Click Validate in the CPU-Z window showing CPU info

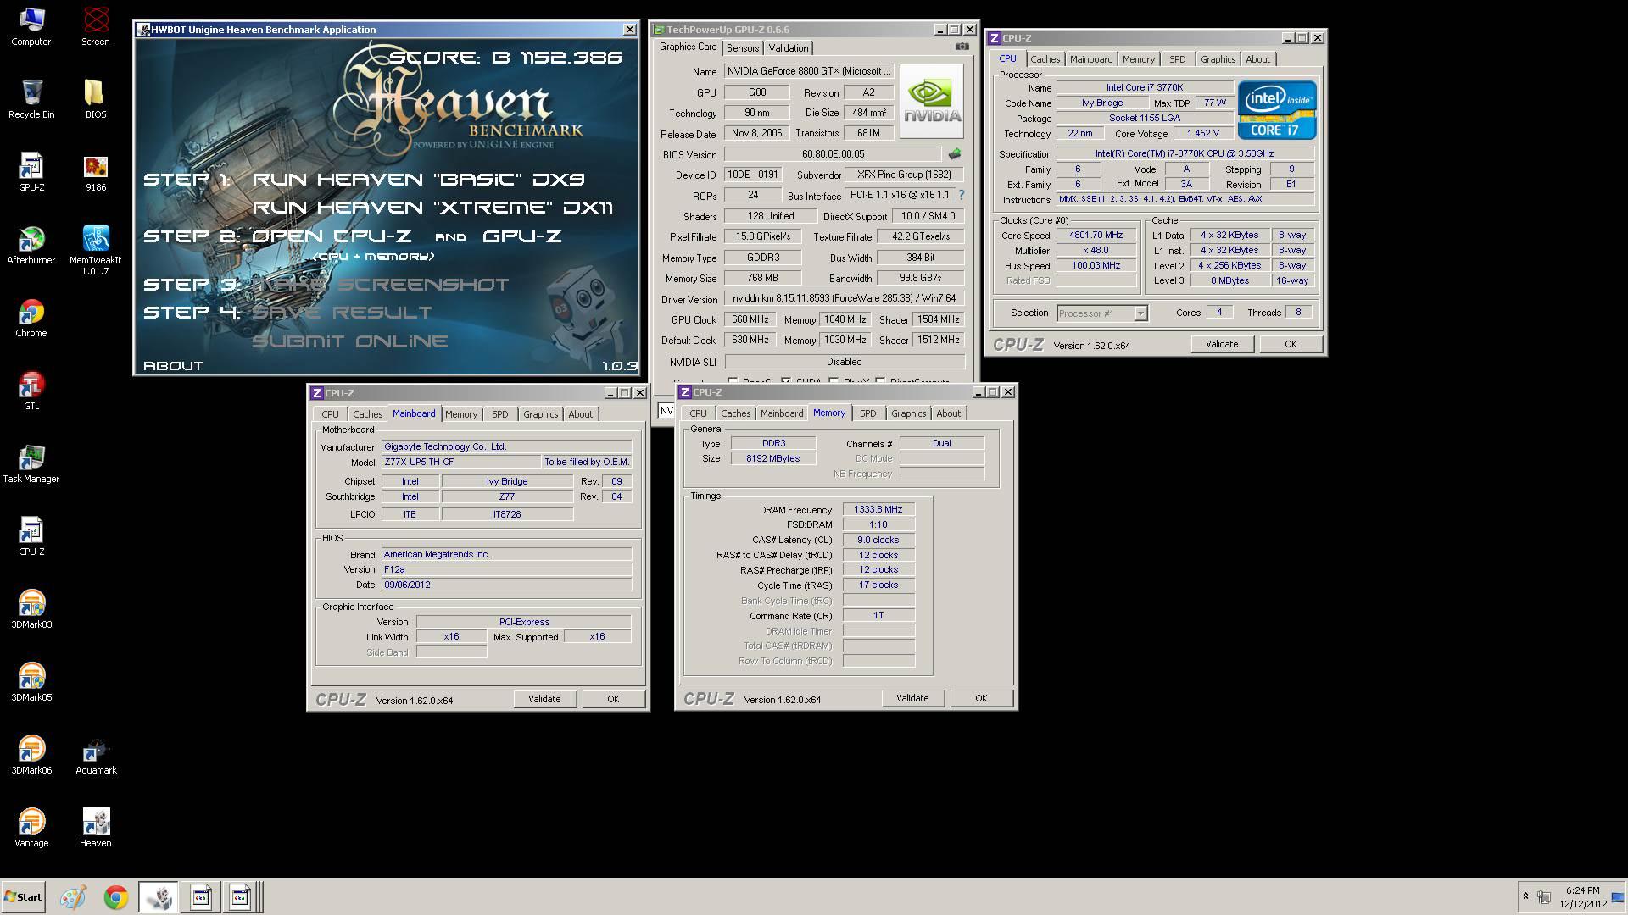coord(1221,344)
